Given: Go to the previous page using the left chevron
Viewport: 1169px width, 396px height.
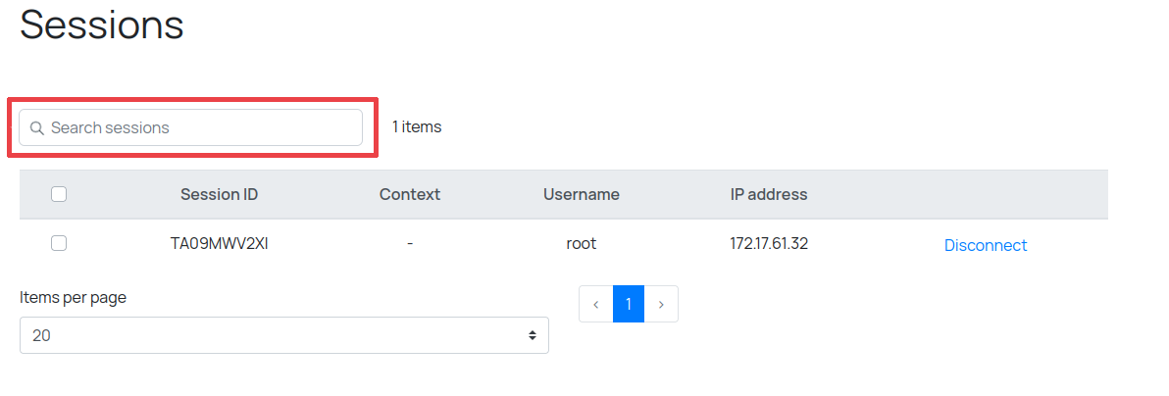Looking at the screenshot, I should tap(596, 304).
